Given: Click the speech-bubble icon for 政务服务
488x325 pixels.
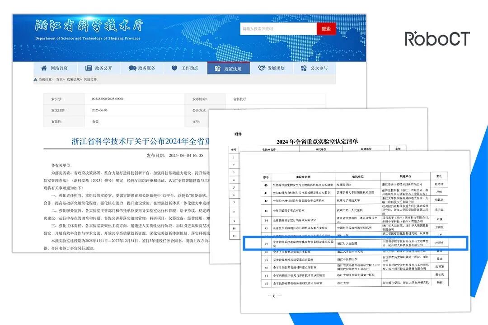Looking at the screenshot, I should click(132, 68).
